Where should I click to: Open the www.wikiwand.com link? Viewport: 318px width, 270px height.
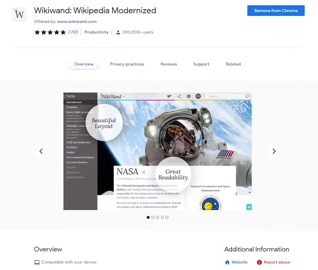click(77, 21)
